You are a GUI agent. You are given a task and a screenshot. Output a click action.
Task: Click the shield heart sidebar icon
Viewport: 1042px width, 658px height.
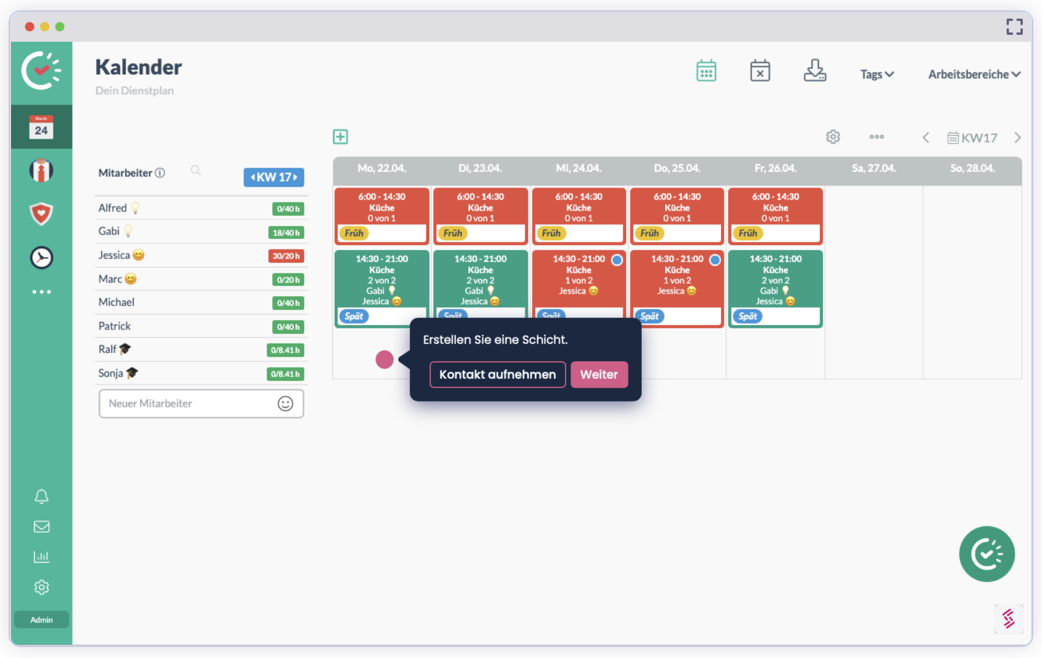41,214
